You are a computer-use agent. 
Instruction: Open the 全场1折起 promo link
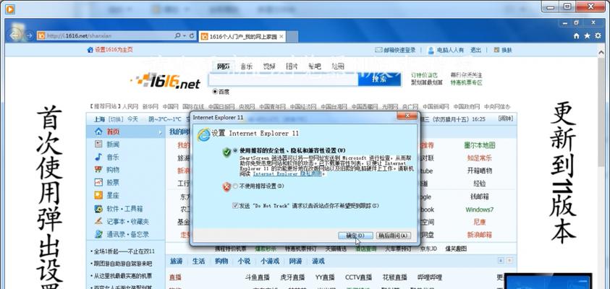tap(124, 251)
